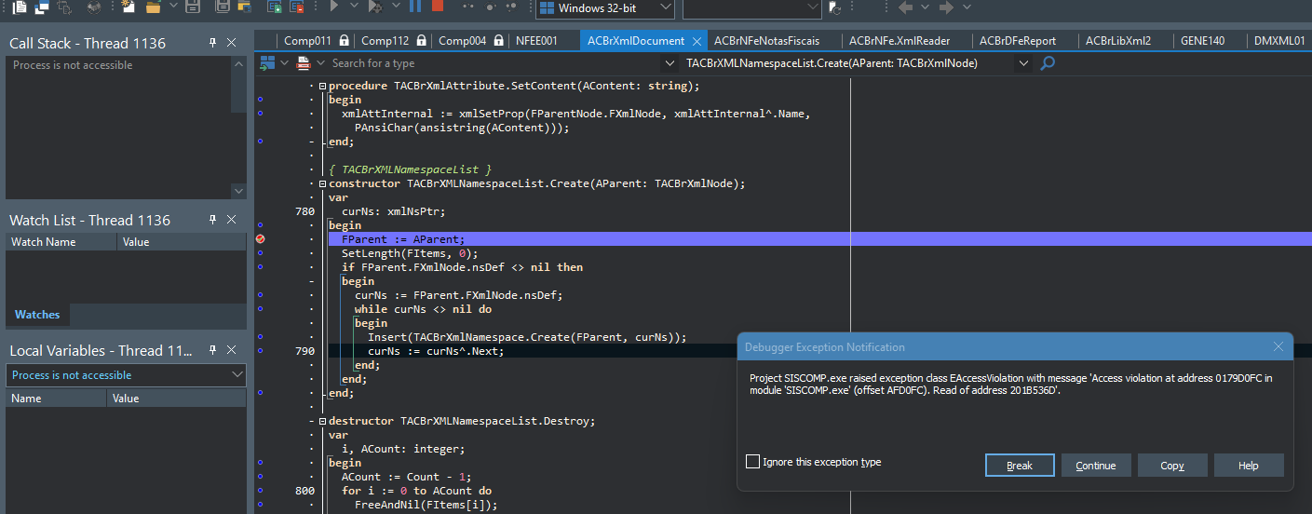This screenshot has height=514, width=1312.
Task: Collapse the SetContent procedure fold marker
Action: pyautogui.click(x=322, y=86)
